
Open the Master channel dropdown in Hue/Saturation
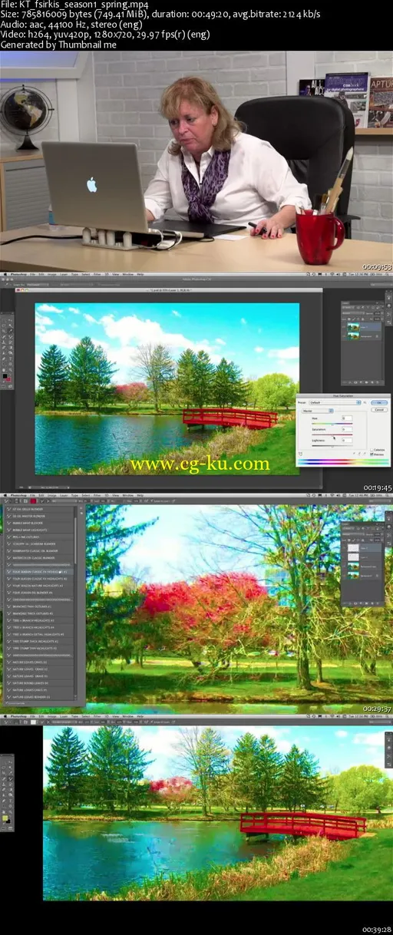pos(318,411)
